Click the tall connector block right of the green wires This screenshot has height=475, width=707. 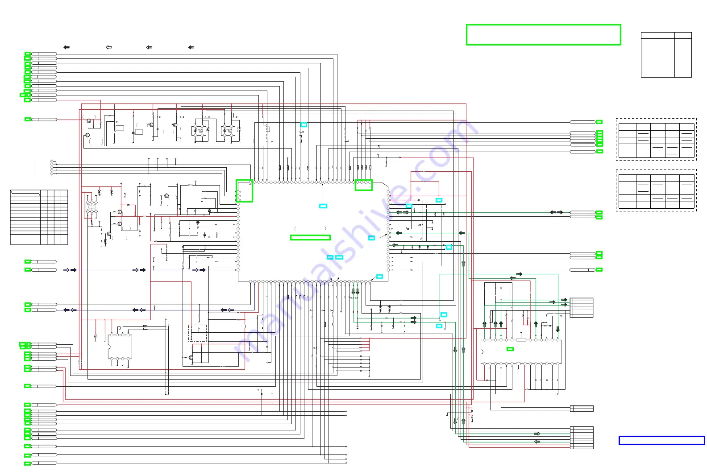tap(582, 308)
